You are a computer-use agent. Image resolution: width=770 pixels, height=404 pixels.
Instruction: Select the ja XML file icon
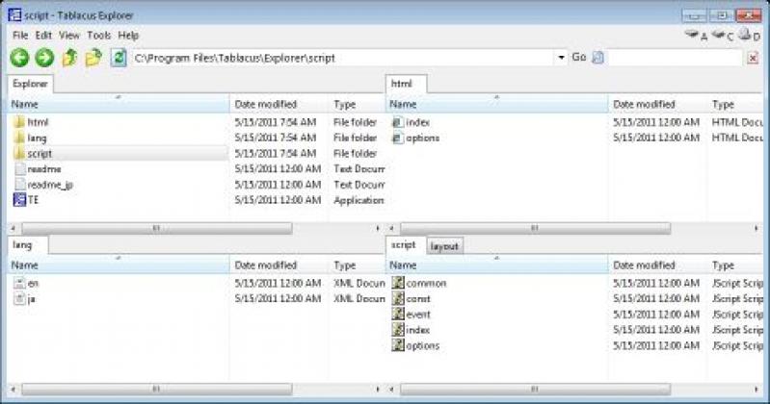coord(19,298)
